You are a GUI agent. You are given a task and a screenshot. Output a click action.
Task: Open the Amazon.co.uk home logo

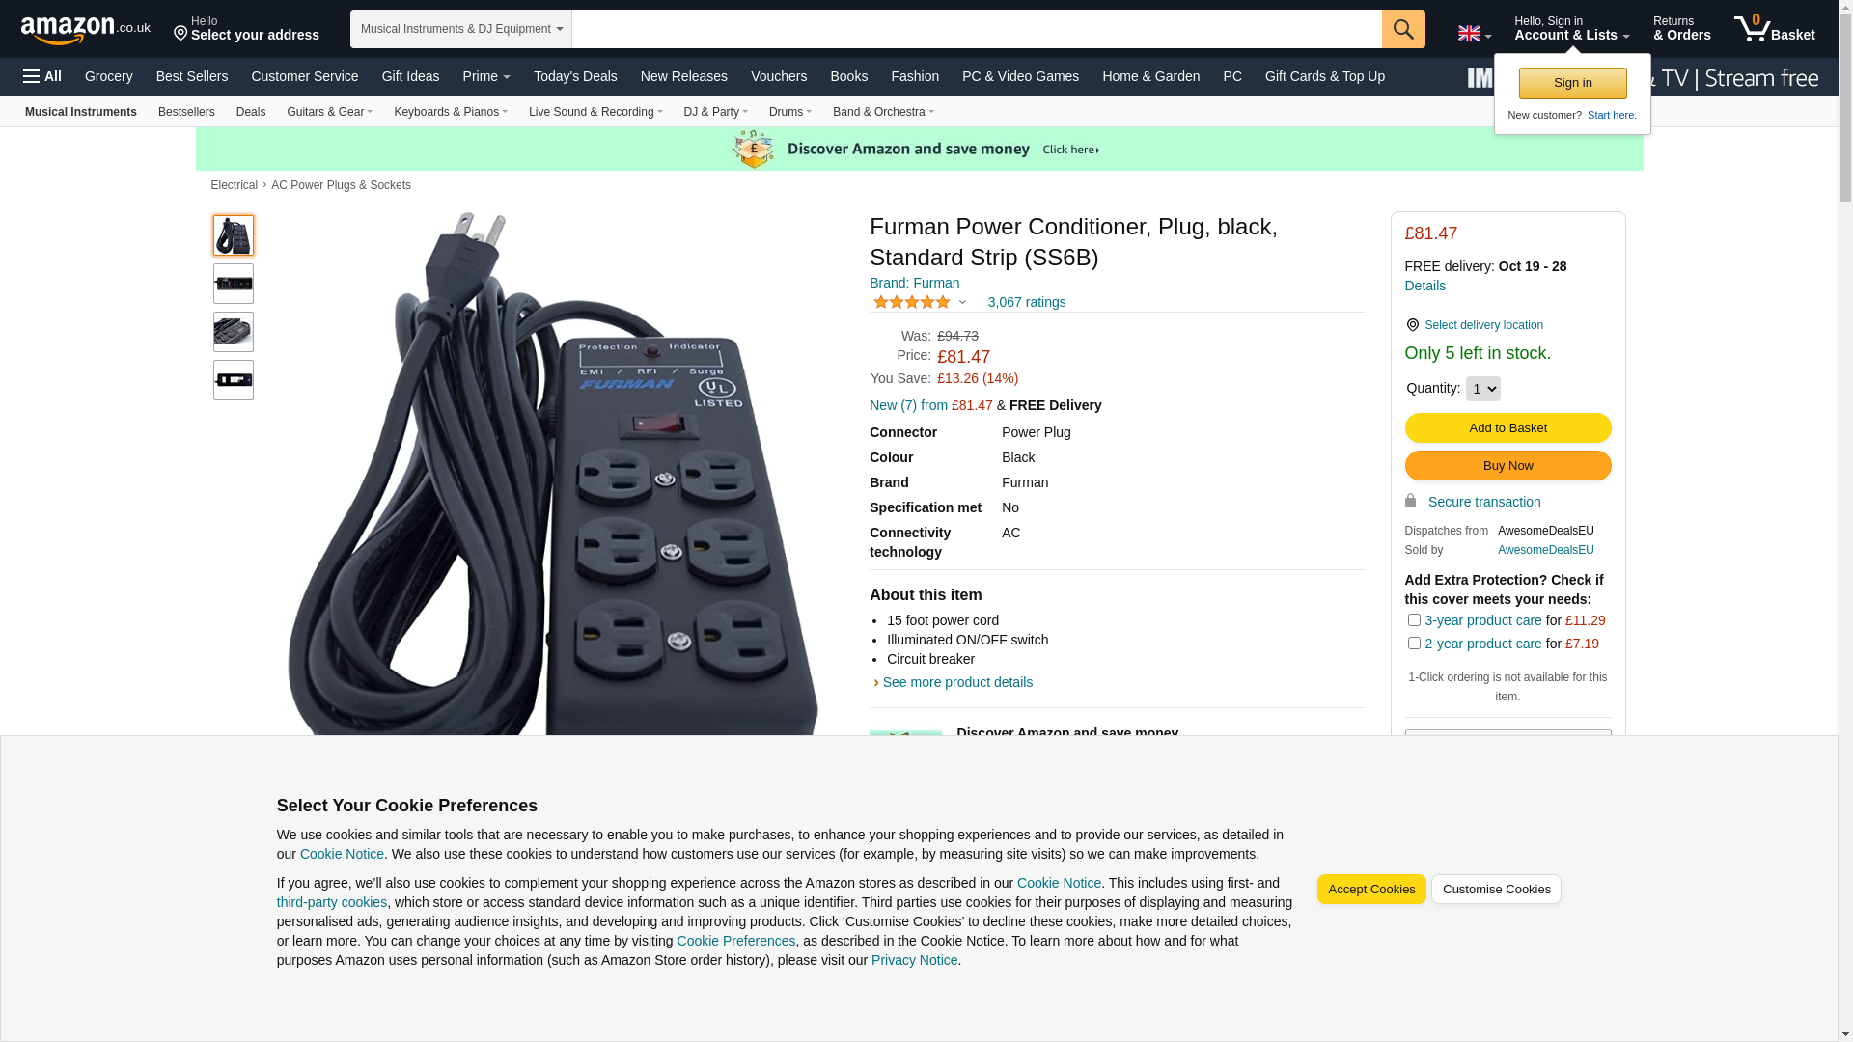(86, 30)
